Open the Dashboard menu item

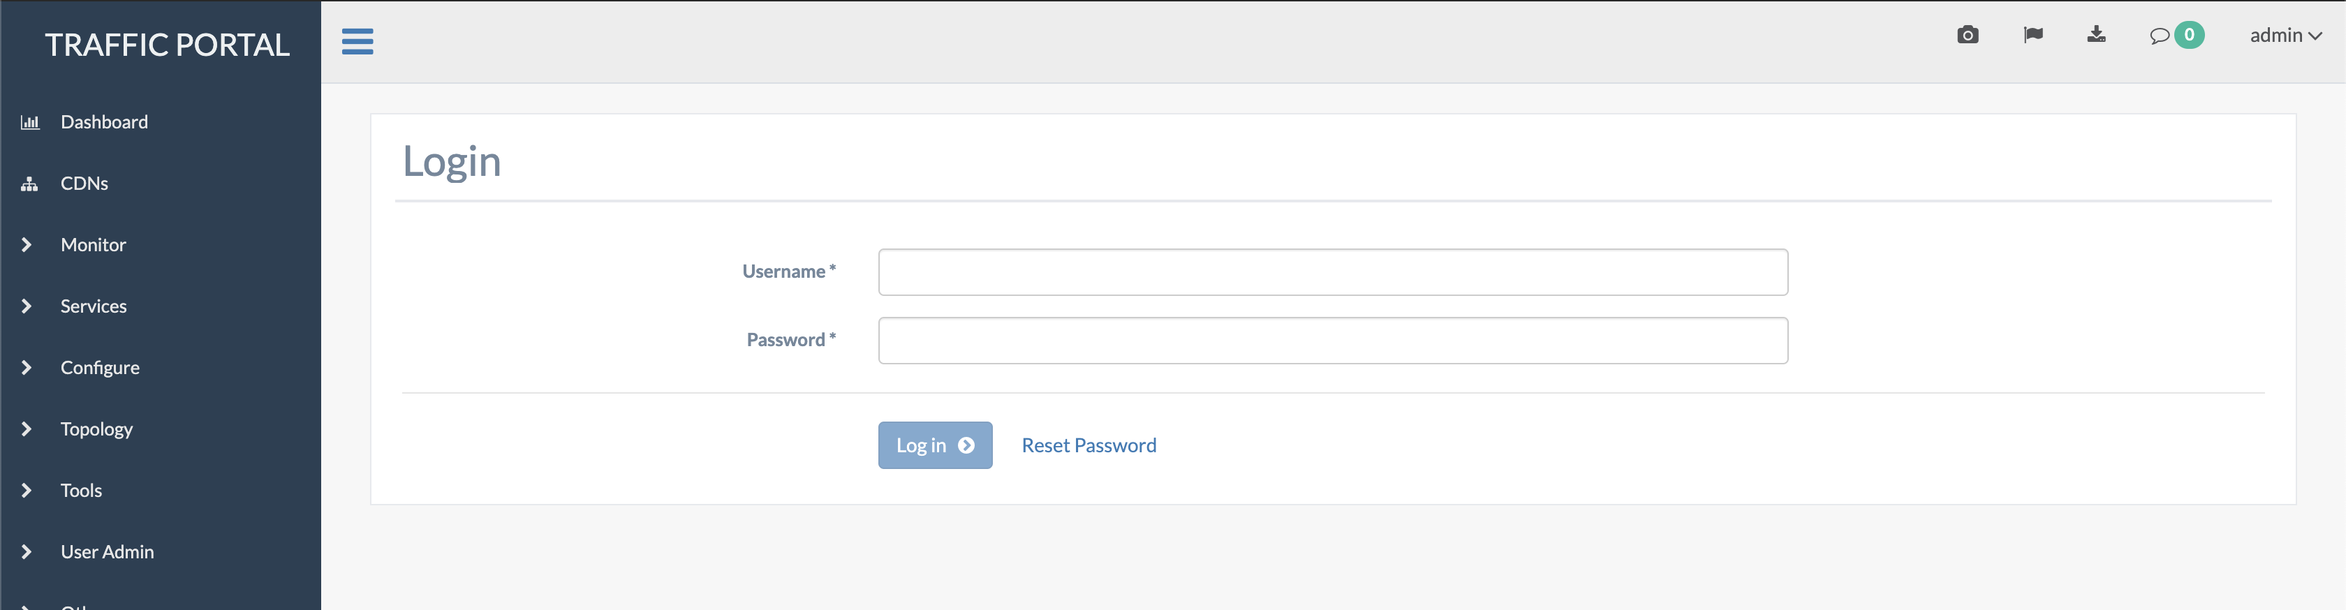pyautogui.click(x=104, y=121)
